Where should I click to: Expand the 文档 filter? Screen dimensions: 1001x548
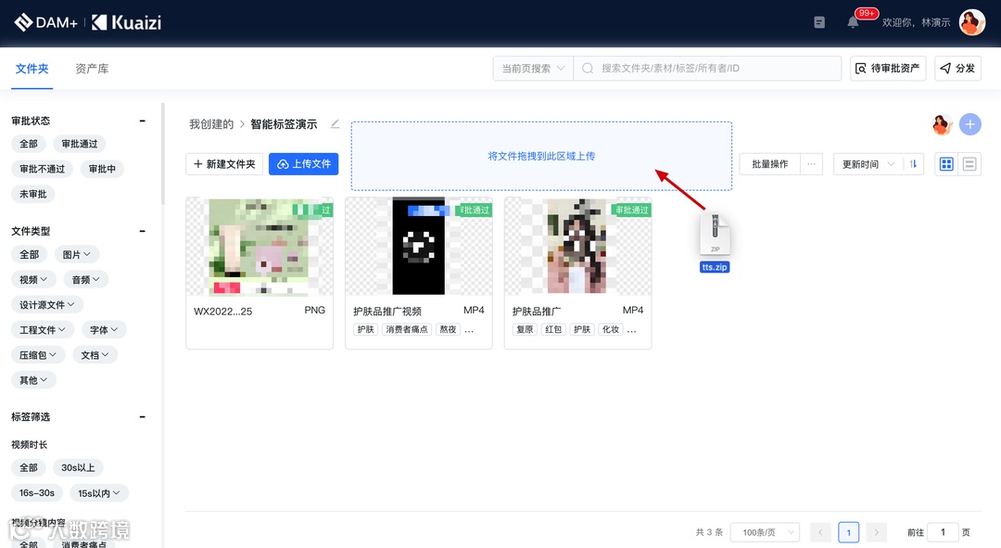(x=95, y=354)
